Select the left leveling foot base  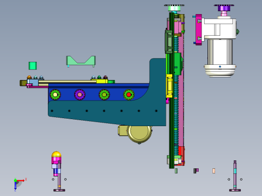[x=59, y=190]
